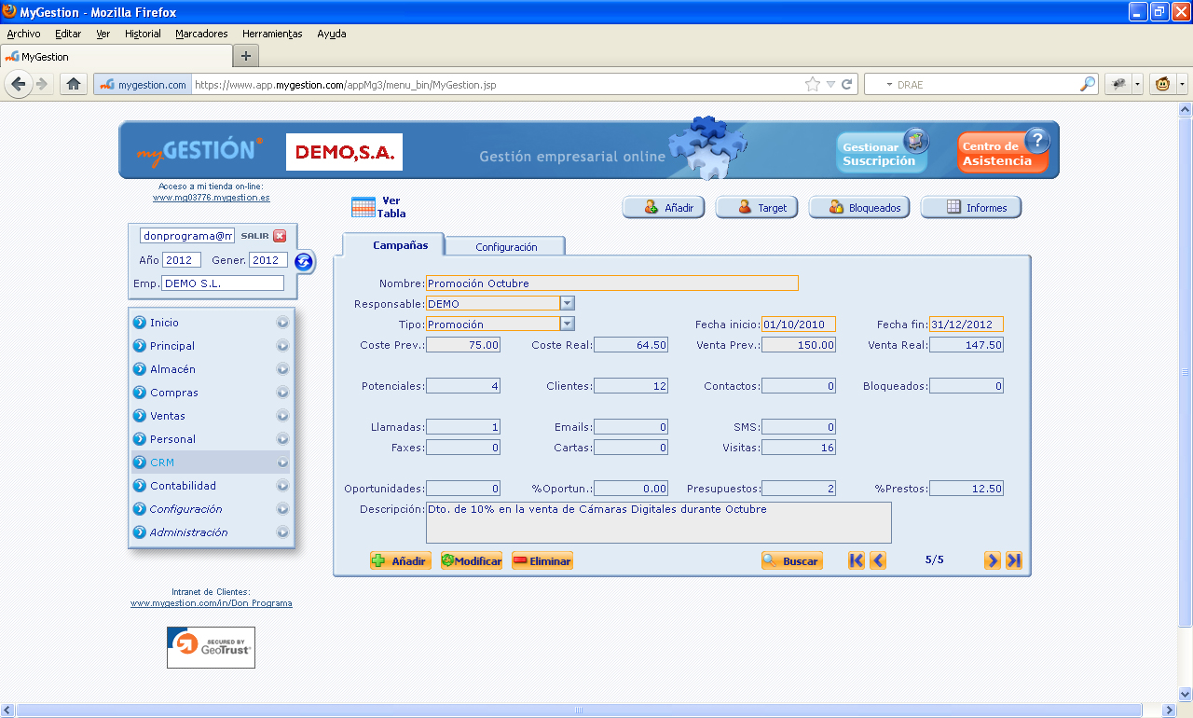Image resolution: width=1193 pixels, height=718 pixels.
Task: Click Firefox home toolbar icon
Action: coord(74,84)
